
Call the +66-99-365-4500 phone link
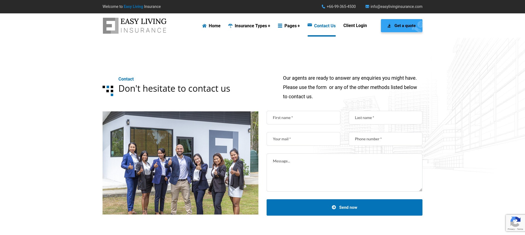click(x=341, y=7)
